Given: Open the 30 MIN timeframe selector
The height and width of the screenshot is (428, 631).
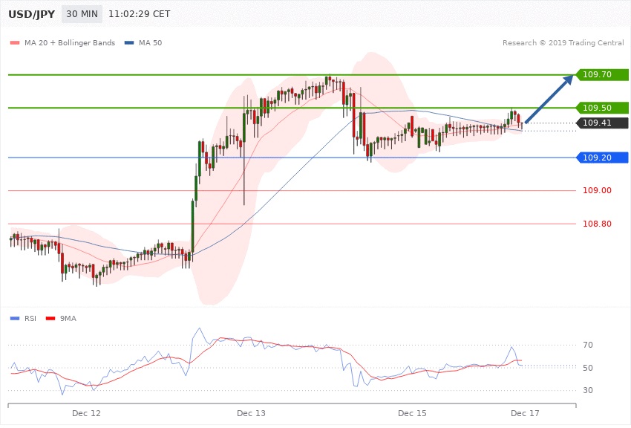Looking at the screenshot, I should (x=82, y=15).
